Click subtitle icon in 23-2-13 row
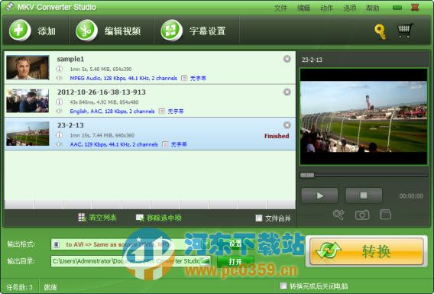This screenshot has height=294, width=434. 165,144
